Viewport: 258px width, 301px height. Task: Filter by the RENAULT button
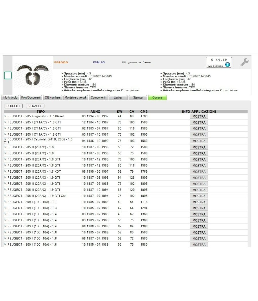[35, 106]
